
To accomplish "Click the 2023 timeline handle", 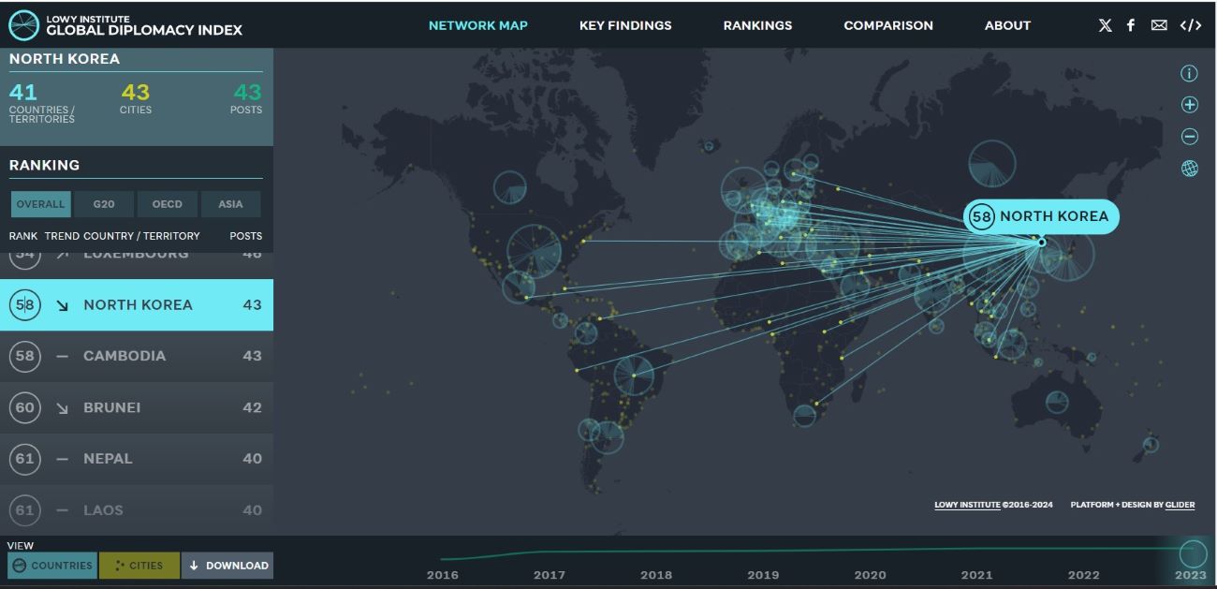I will [1193, 552].
